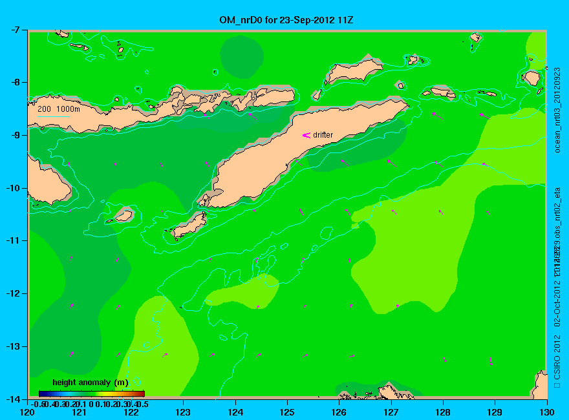Click latitude tick label -14
This screenshot has height=420, width=569.
[x=12, y=399]
